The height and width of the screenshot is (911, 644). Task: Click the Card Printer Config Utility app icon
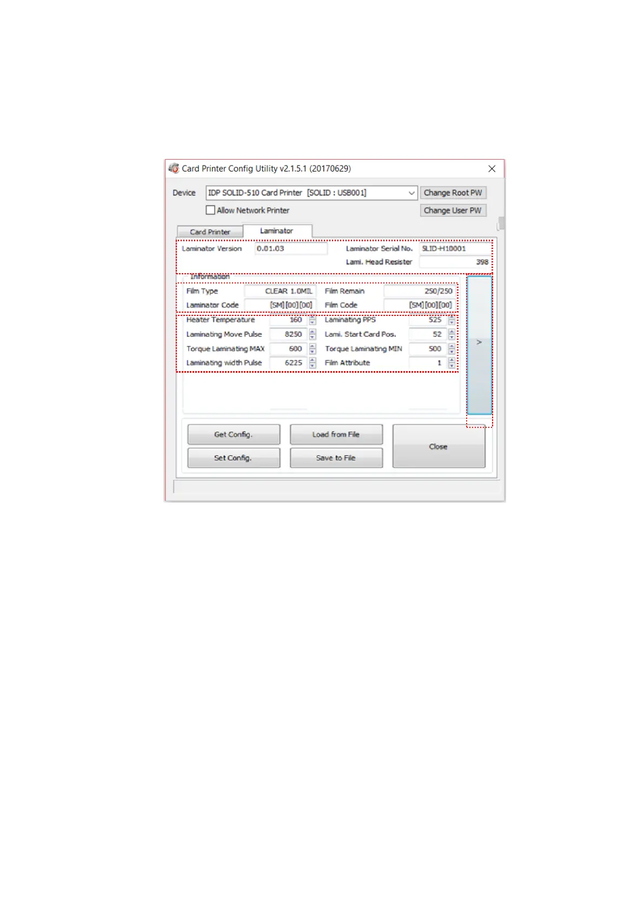point(174,168)
